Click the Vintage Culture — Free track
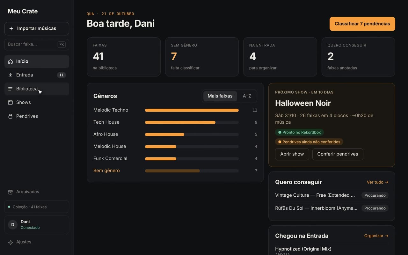408x255 pixels. pos(315,195)
